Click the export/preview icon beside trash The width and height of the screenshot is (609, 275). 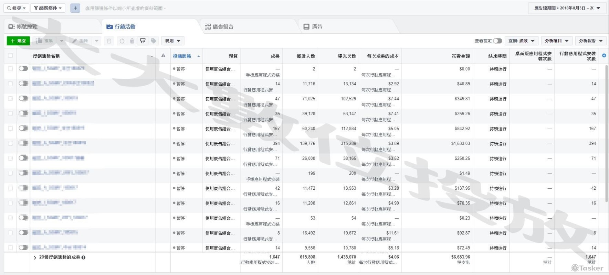point(143,41)
